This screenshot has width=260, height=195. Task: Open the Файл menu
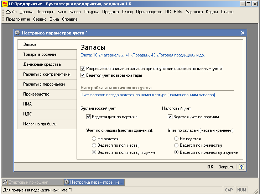pos(11,12)
